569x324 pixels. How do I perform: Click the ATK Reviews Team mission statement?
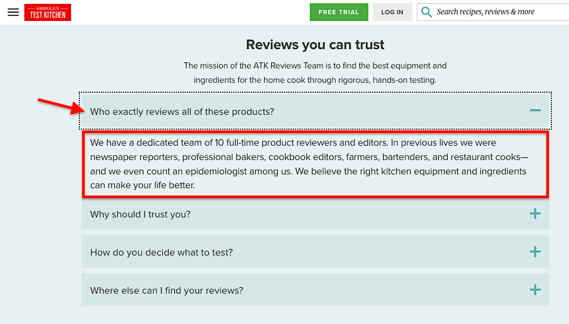coord(315,73)
